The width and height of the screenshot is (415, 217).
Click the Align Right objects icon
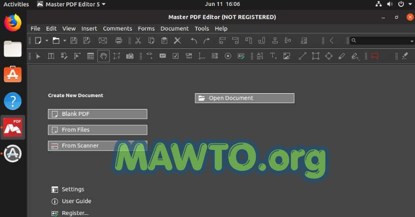click(x=235, y=40)
